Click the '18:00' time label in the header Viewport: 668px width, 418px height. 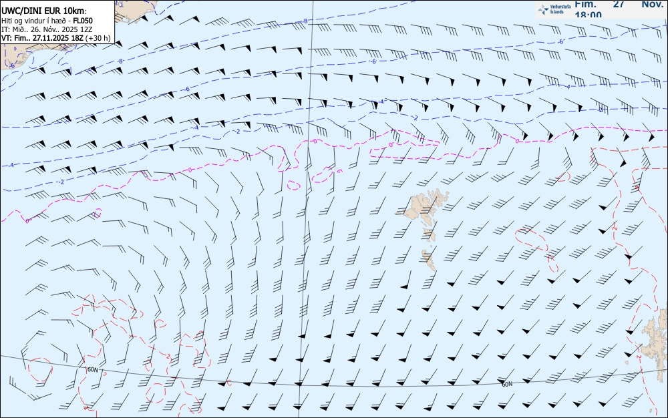coord(588,15)
